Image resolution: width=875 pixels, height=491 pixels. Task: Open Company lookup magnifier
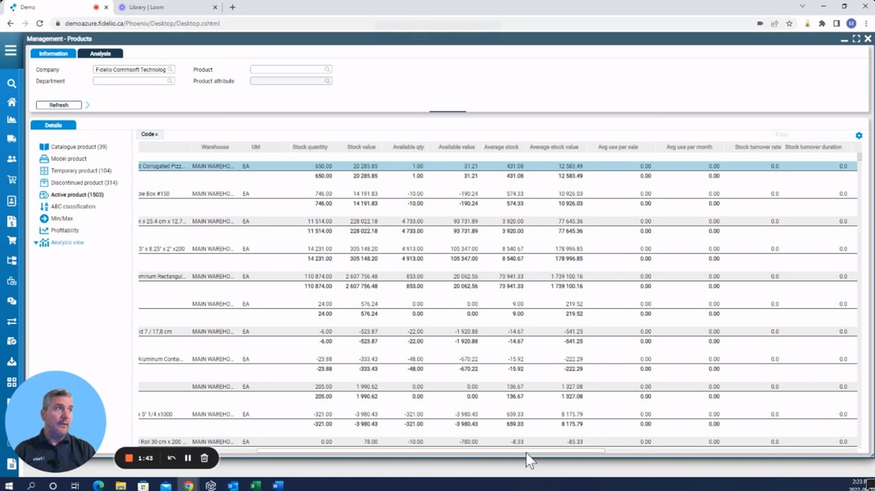point(171,70)
